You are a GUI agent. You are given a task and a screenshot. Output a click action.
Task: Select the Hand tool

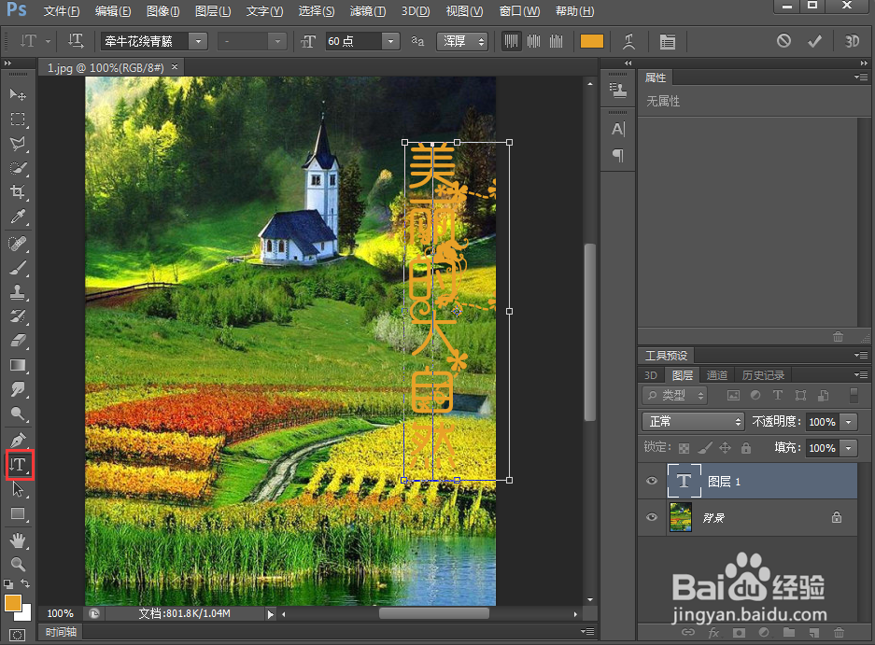18,540
